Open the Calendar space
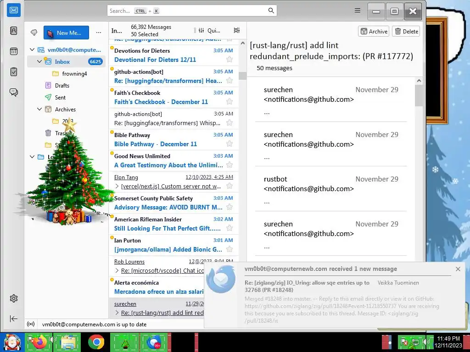The width and height of the screenshot is (470, 352). (x=14, y=51)
